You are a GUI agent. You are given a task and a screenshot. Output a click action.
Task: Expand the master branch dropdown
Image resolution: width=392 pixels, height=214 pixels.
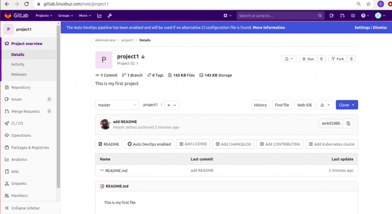click(x=117, y=105)
